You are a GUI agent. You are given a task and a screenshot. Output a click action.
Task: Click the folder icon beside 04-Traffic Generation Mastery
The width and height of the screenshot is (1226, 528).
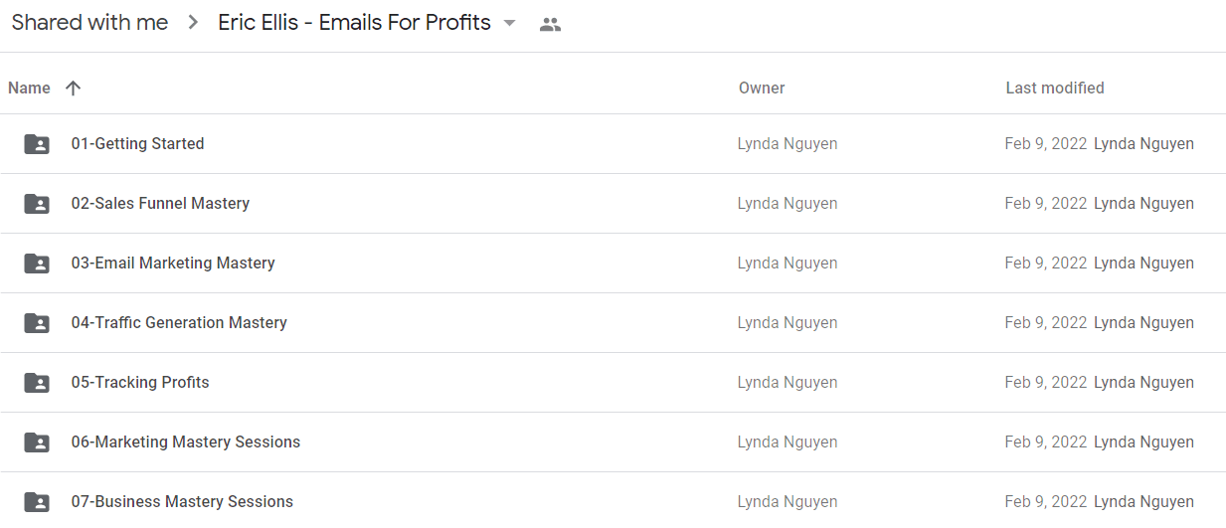tap(37, 323)
